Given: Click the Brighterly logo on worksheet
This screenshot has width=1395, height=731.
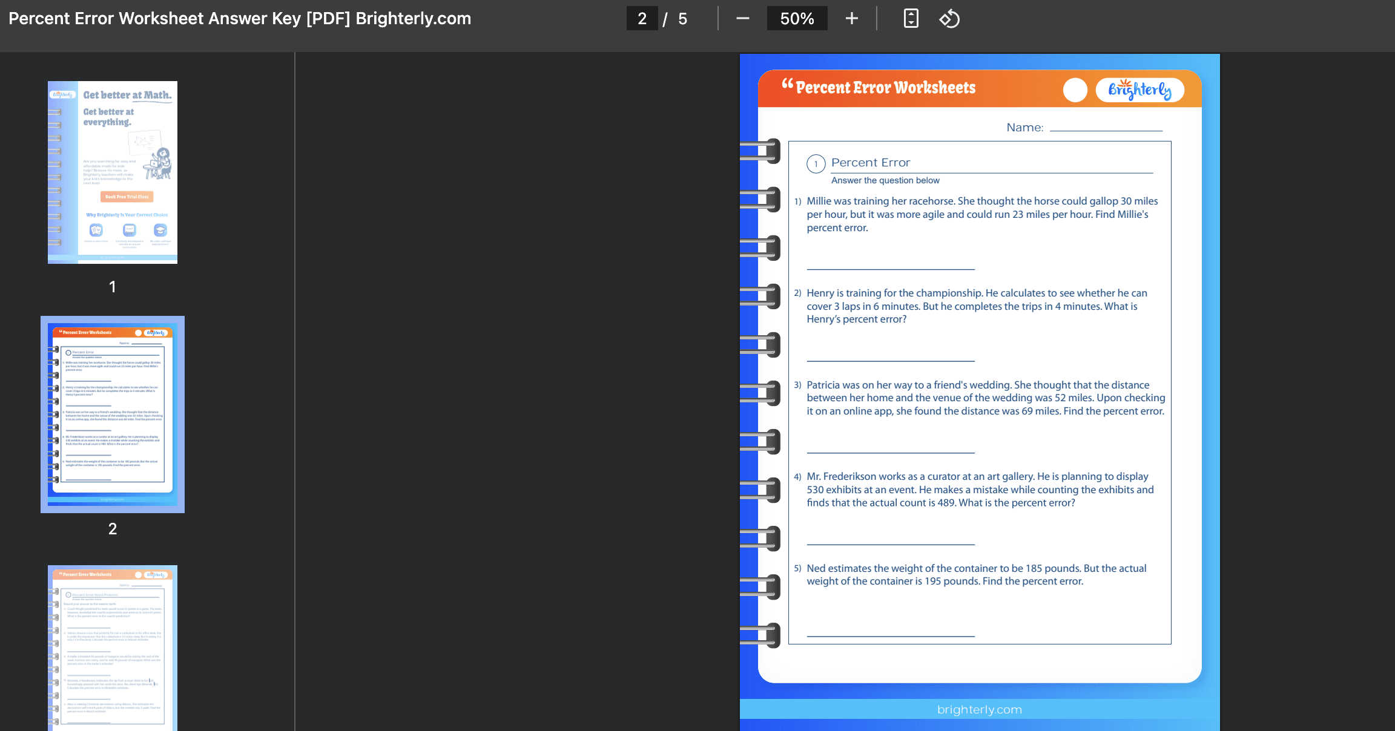Looking at the screenshot, I should (x=1139, y=90).
